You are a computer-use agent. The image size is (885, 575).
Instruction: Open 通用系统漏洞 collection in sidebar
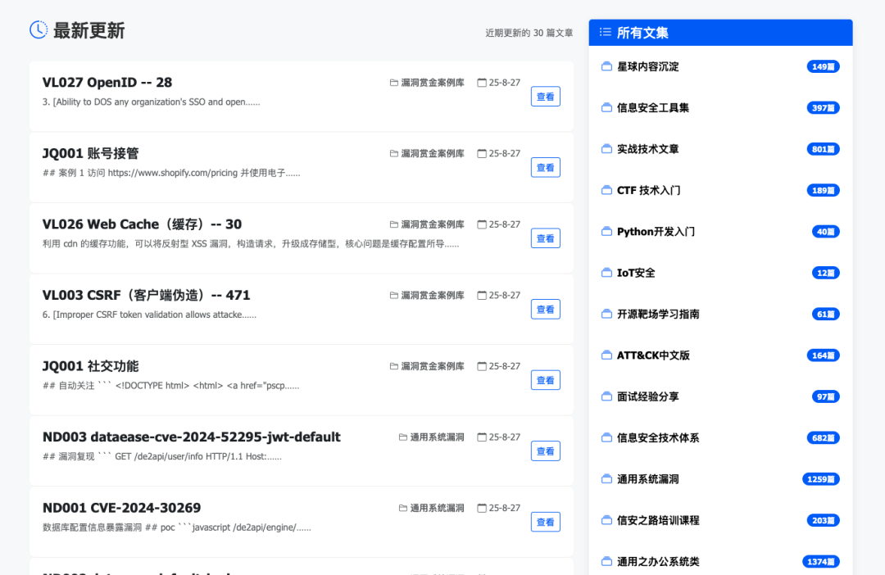coord(647,479)
